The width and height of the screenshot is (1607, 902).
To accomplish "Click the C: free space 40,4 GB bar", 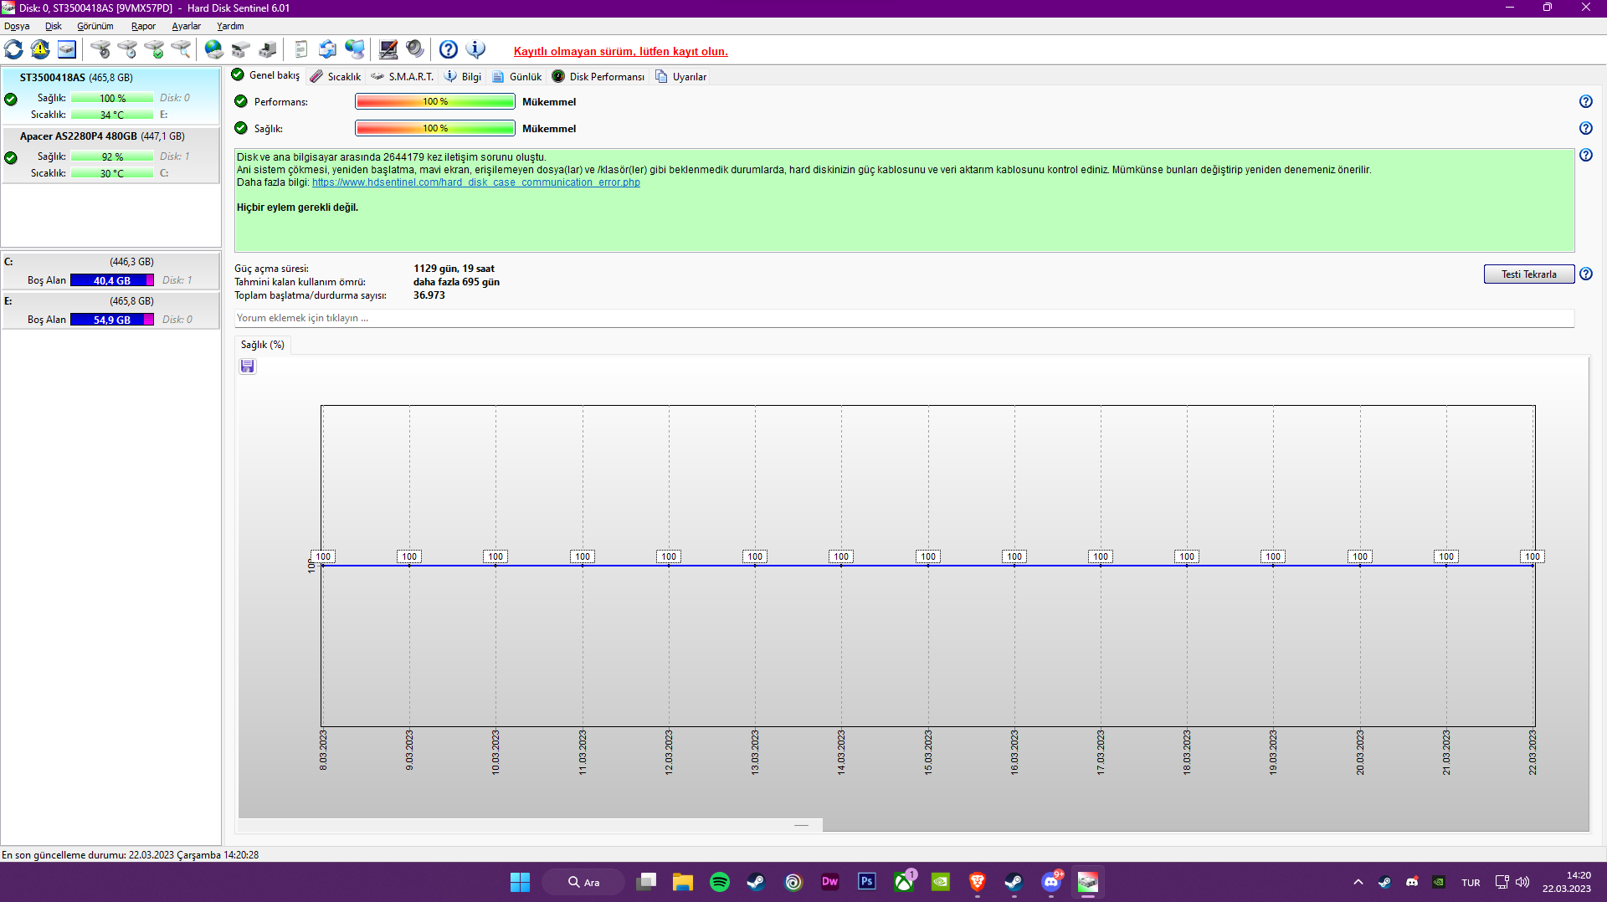I will (112, 280).
